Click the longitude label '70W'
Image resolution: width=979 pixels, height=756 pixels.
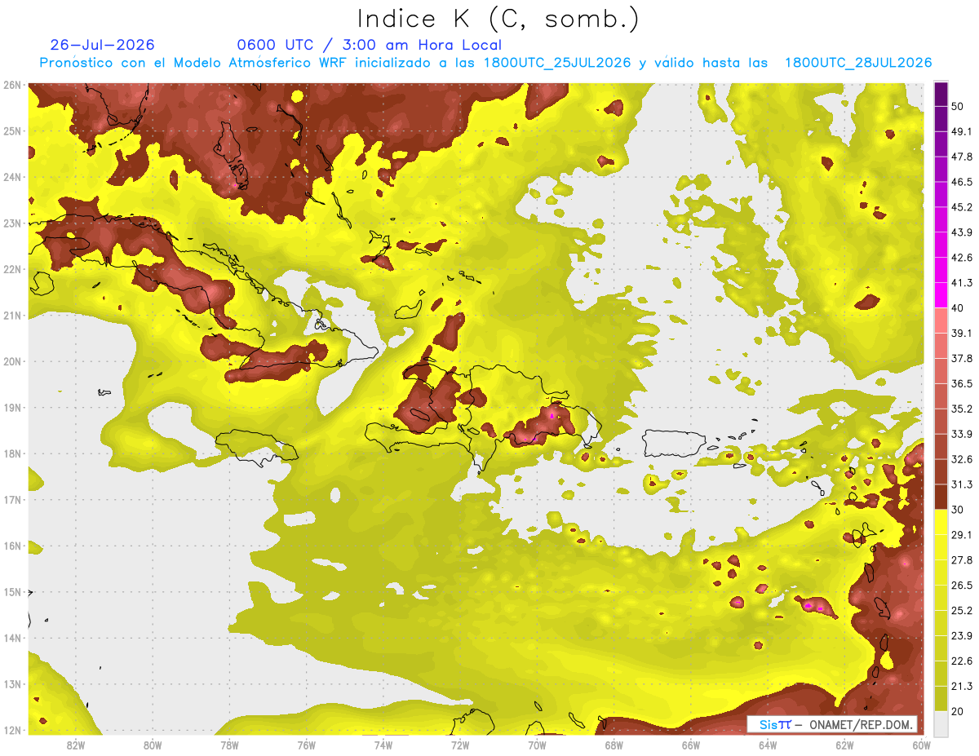[537, 745]
